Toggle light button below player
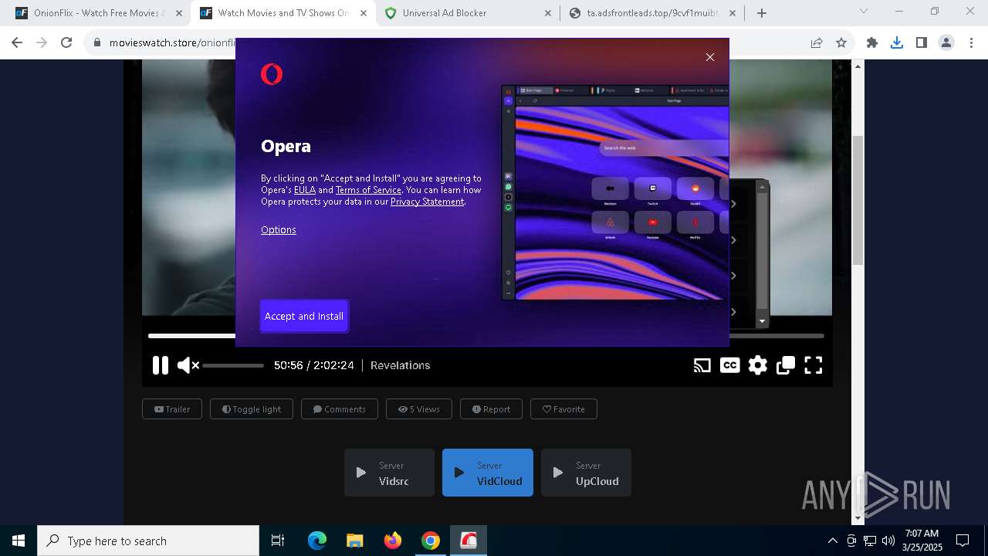Viewport: 988px width, 556px height. (x=252, y=409)
